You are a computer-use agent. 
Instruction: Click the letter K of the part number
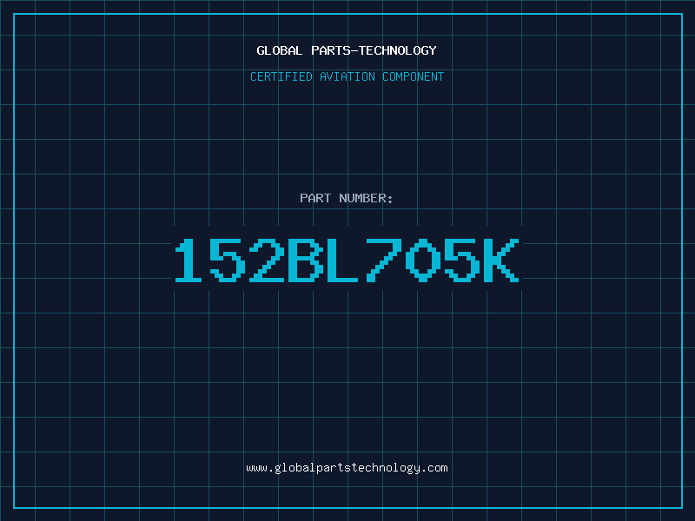(501, 260)
